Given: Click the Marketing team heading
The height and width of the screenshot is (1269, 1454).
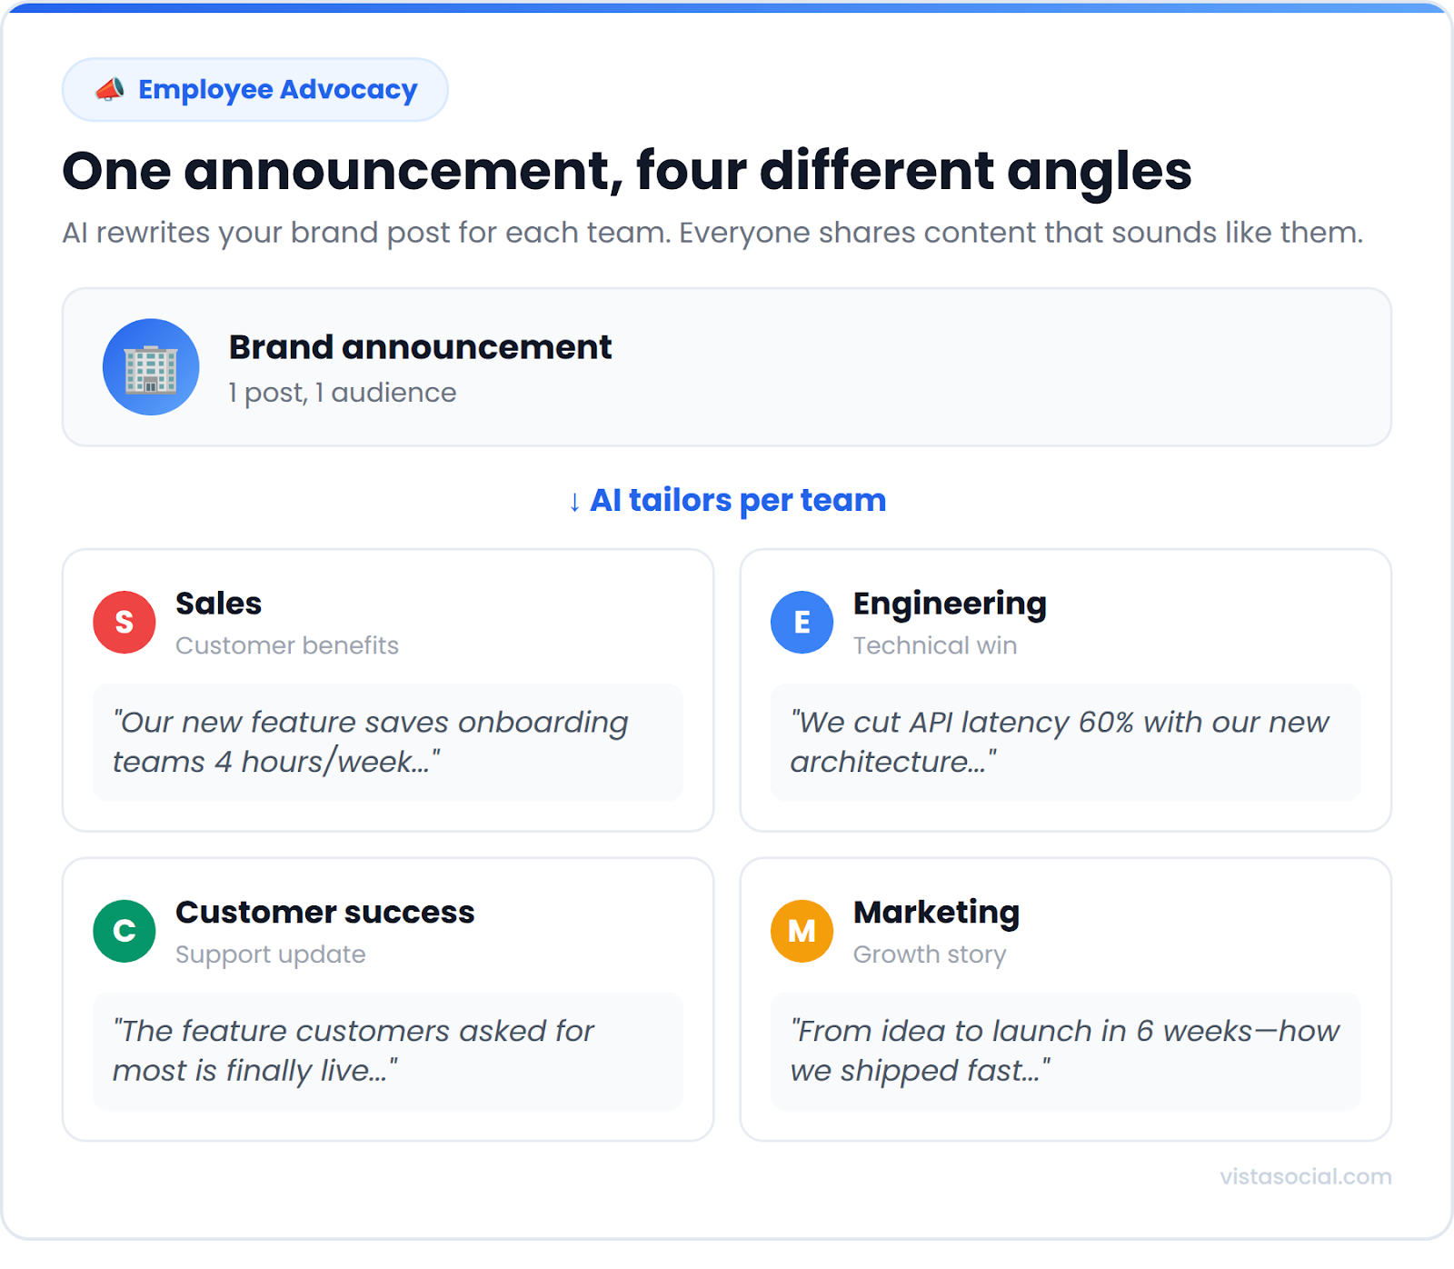Looking at the screenshot, I should pyautogui.click(x=936, y=912).
